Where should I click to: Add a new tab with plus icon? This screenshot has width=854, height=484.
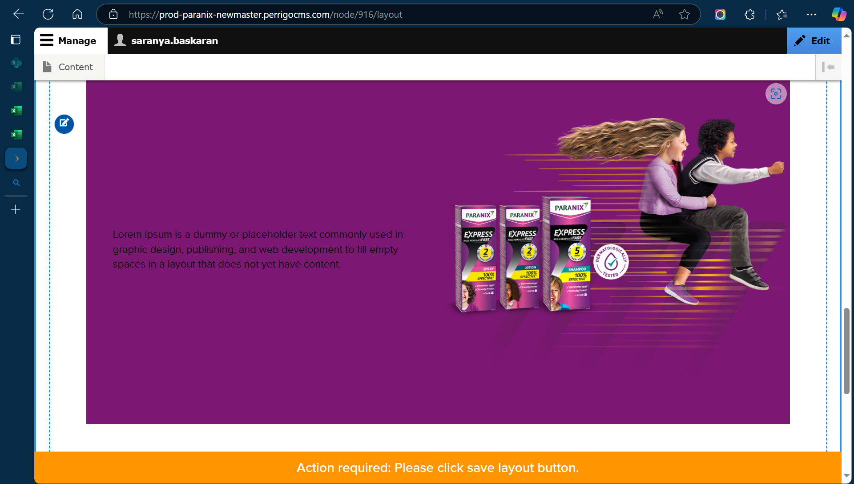pyautogui.click(x=16, y=209)
